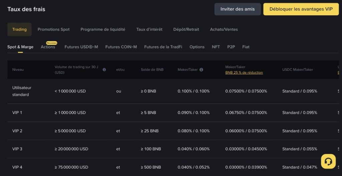The width and height of the screenshot is (342, 176).
Task: Select the Trading tab
Action: pyautogui.click(x=19, y=29)
